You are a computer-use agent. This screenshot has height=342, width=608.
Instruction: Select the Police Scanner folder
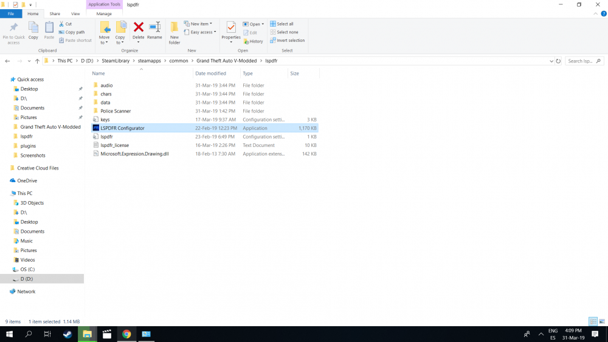pyautogui.click(x=116, y=111)
